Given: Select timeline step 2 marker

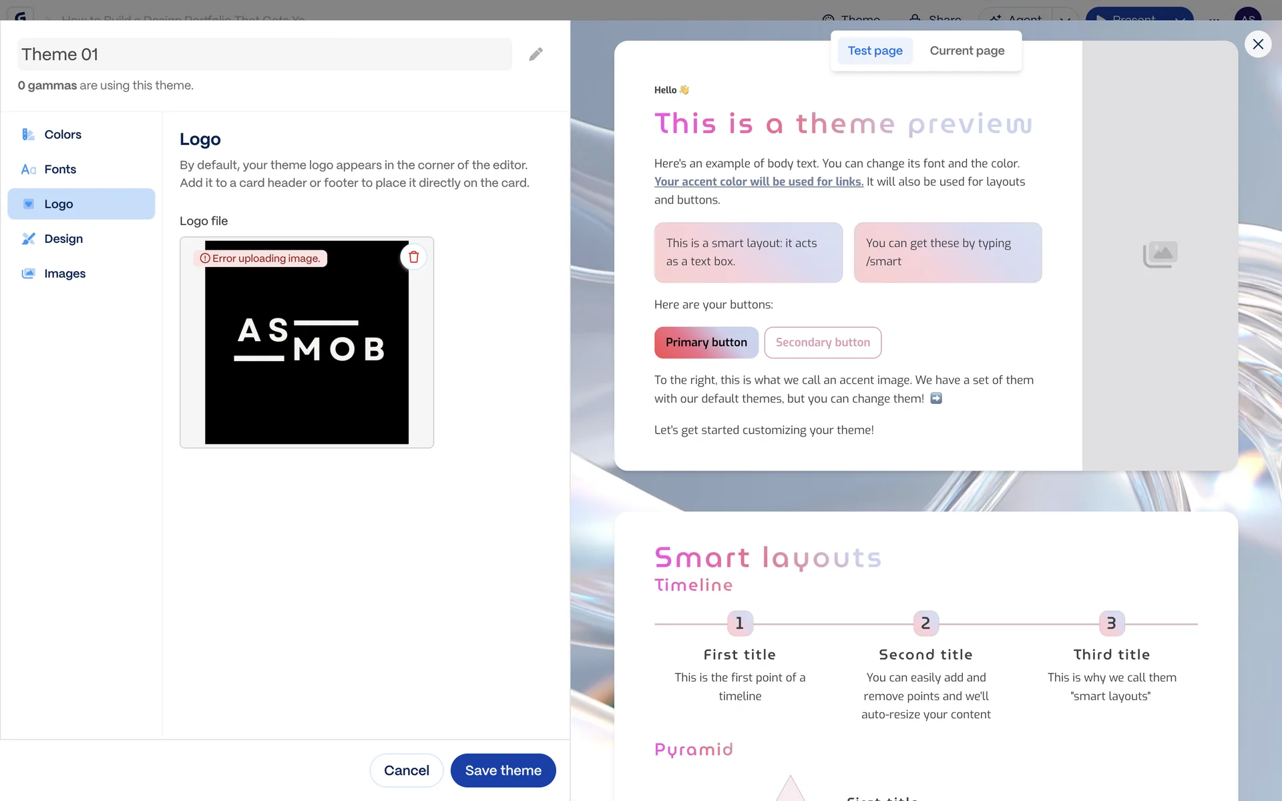Looking at the screenshot, I should 925,623.
